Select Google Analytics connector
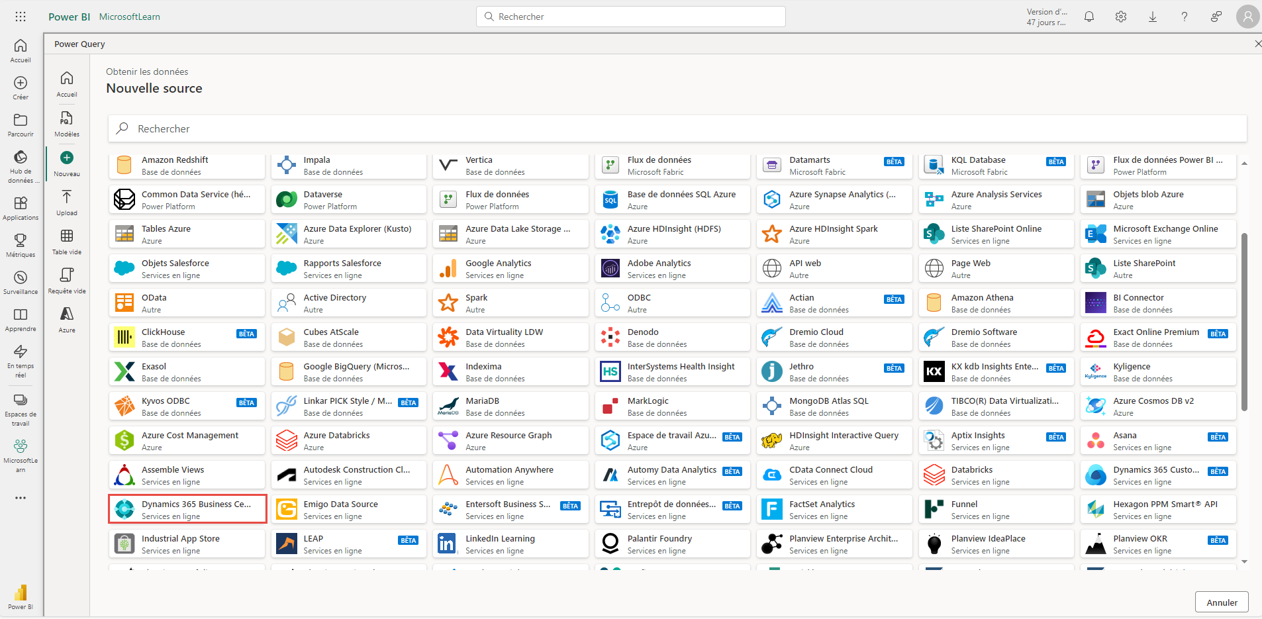Viewport: 1262px width, 619px height. [x=511, y=268]
